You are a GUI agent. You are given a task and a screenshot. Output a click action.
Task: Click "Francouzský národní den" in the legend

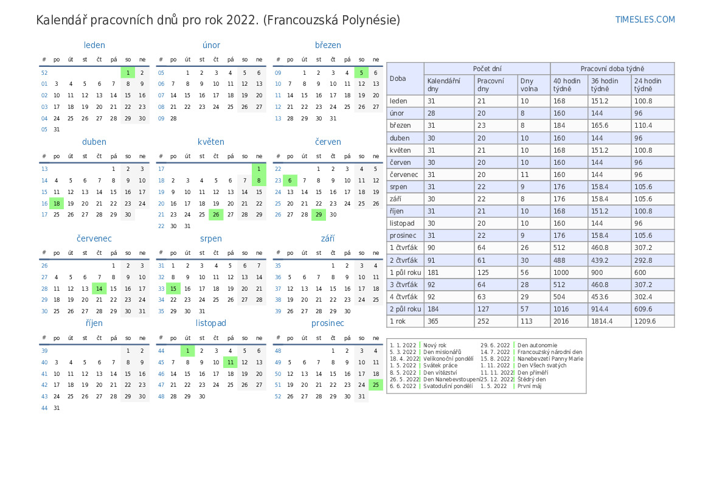point(550,352)
